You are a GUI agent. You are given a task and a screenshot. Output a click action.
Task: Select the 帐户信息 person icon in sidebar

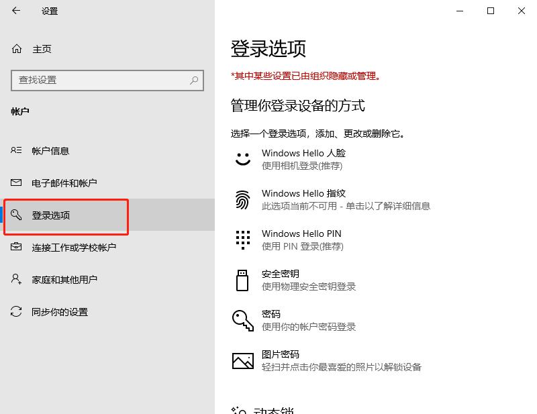[x=16, y=150]
